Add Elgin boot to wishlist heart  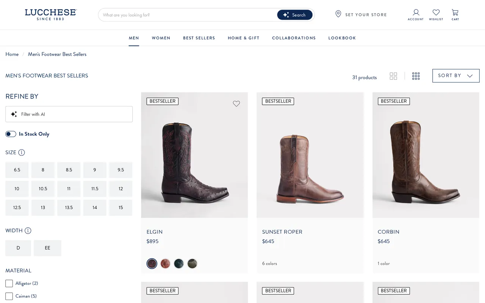(236, 103)
